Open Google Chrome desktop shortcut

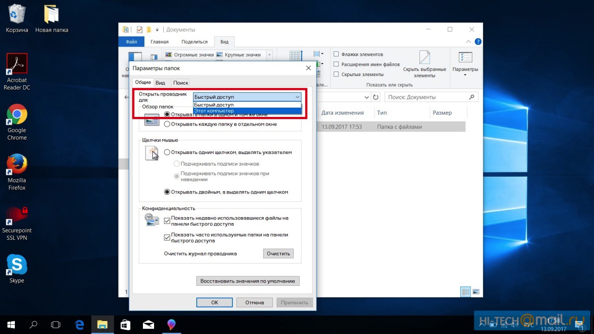click(x=17, y=114)
